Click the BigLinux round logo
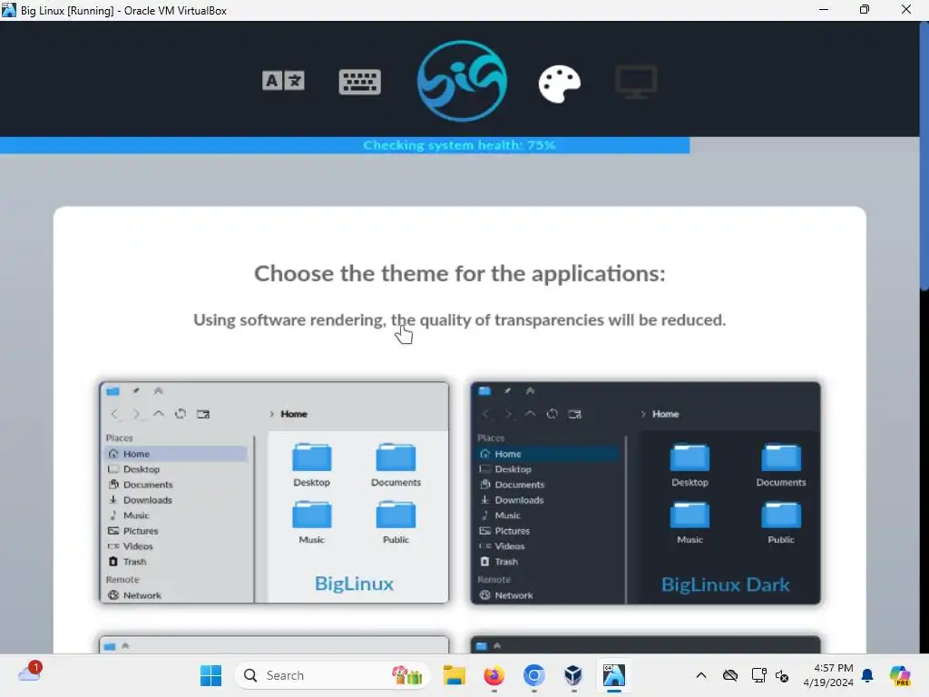 tap(462, 81)
